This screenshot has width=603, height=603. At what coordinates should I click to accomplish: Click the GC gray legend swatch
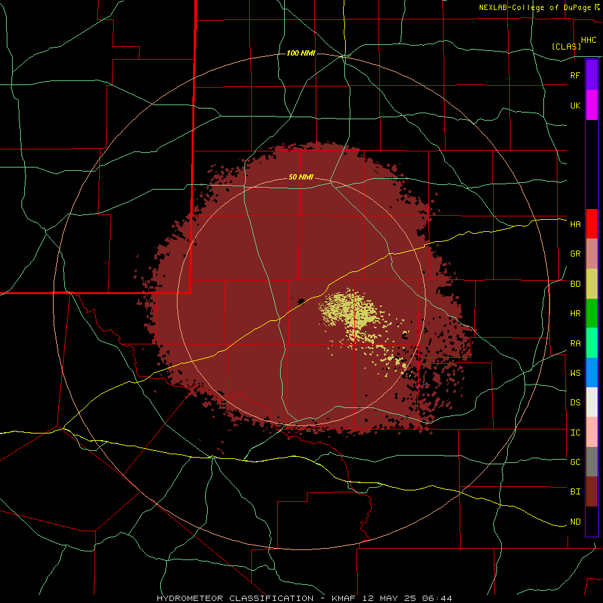(x=592, y=462)
